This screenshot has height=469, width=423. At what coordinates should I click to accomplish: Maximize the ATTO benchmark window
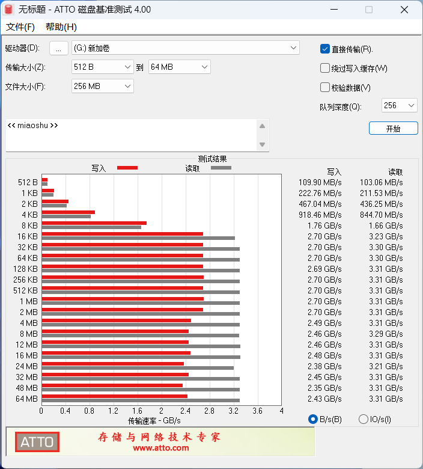coord(369,10)
